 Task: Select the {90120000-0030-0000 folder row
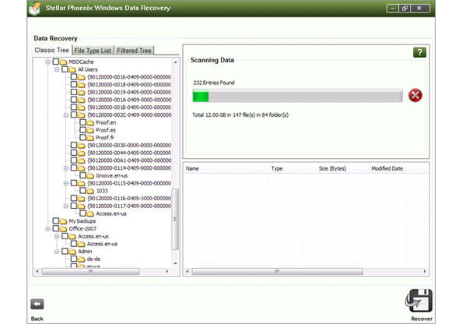[129, 146]
